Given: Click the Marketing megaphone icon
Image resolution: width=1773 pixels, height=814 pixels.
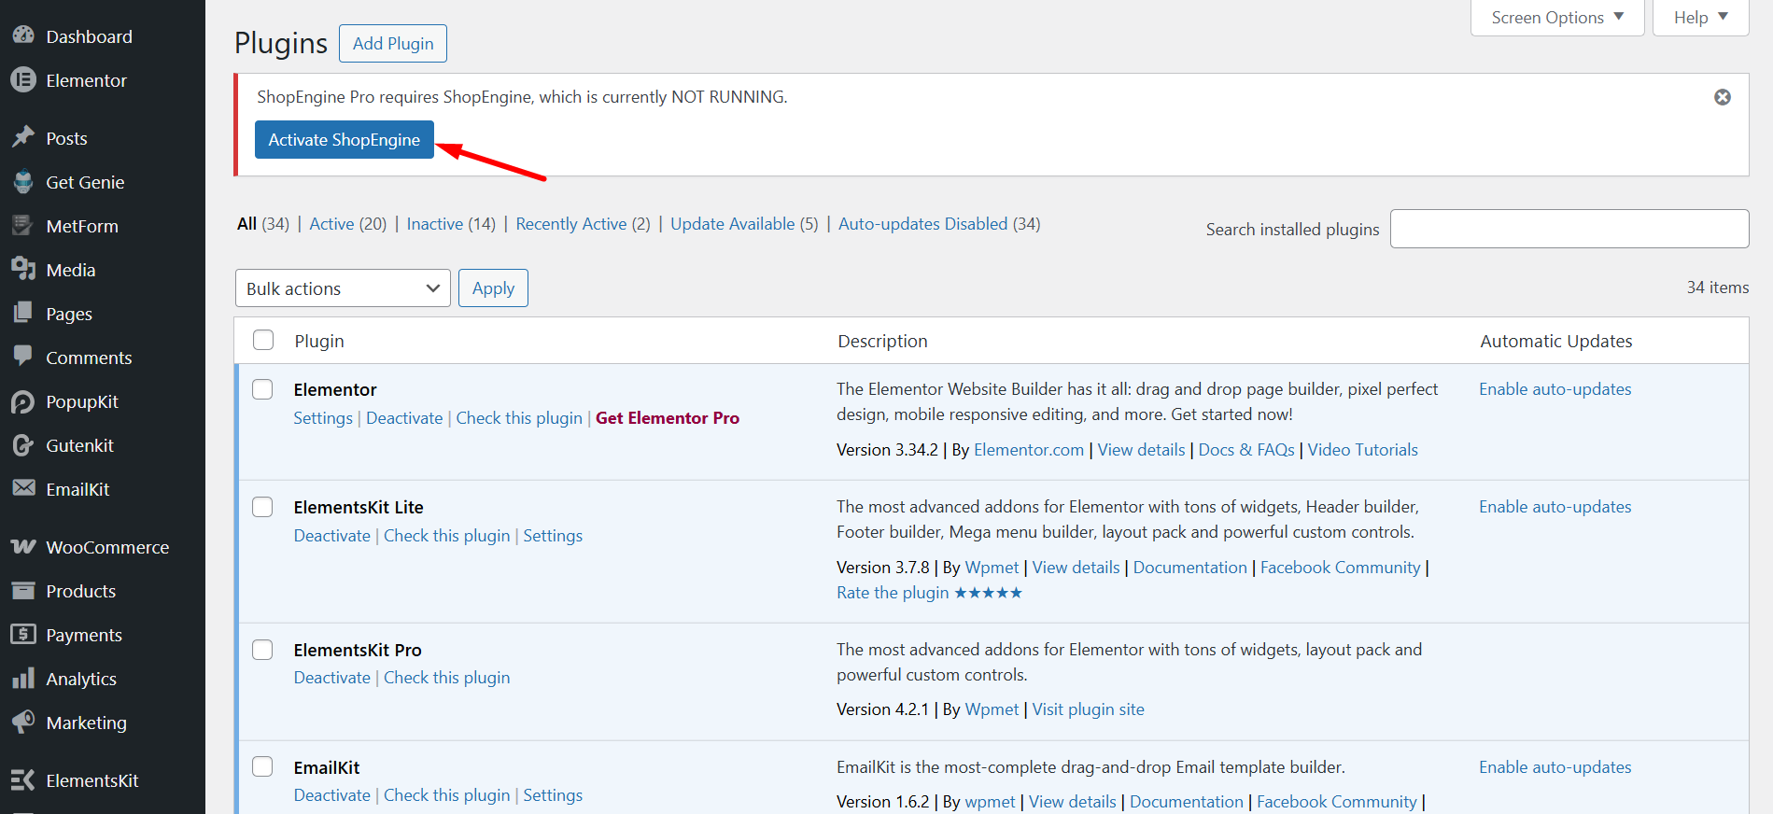Looking at the screenshot, I should [x=23, y=722].
